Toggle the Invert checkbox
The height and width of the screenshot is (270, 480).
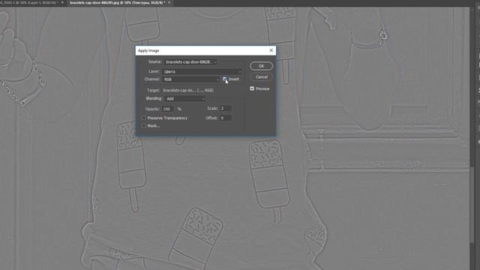[225, 79]
